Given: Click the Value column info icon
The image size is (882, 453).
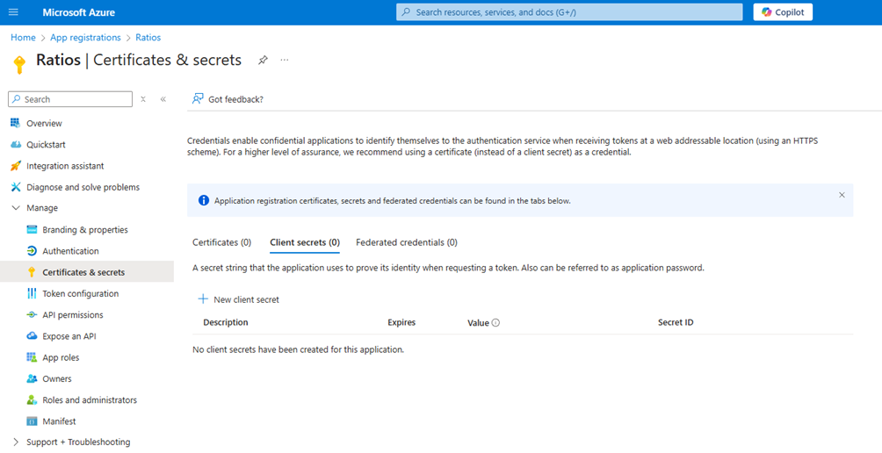Looking at the screenshot, I should click(x=495, y=323).
